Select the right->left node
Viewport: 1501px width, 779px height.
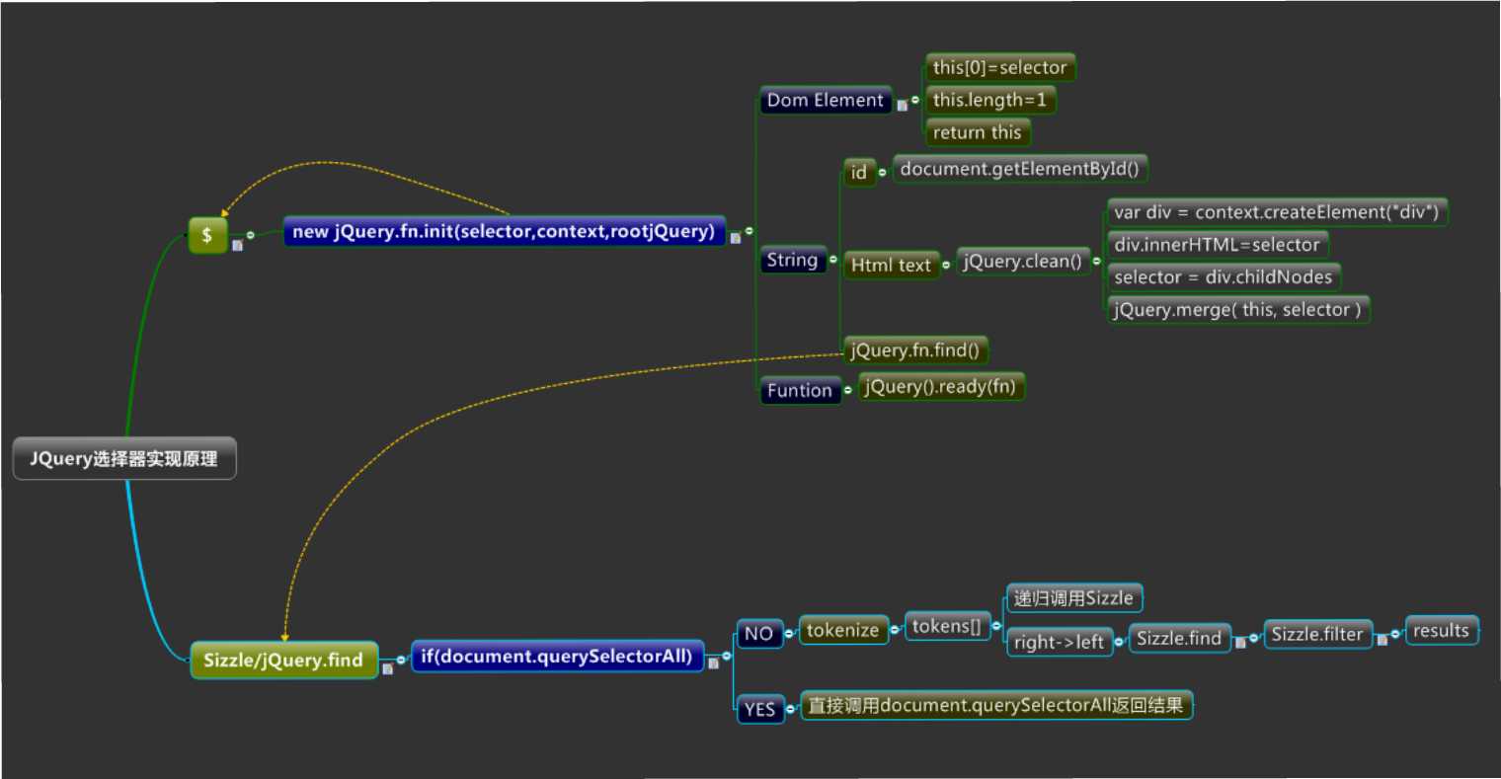1060,642
